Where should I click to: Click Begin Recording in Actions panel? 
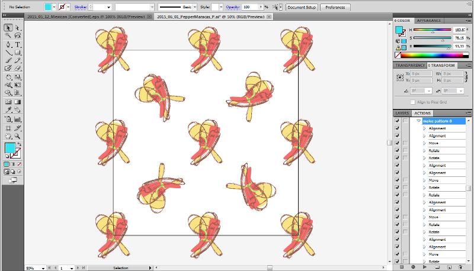click(413, 267)
